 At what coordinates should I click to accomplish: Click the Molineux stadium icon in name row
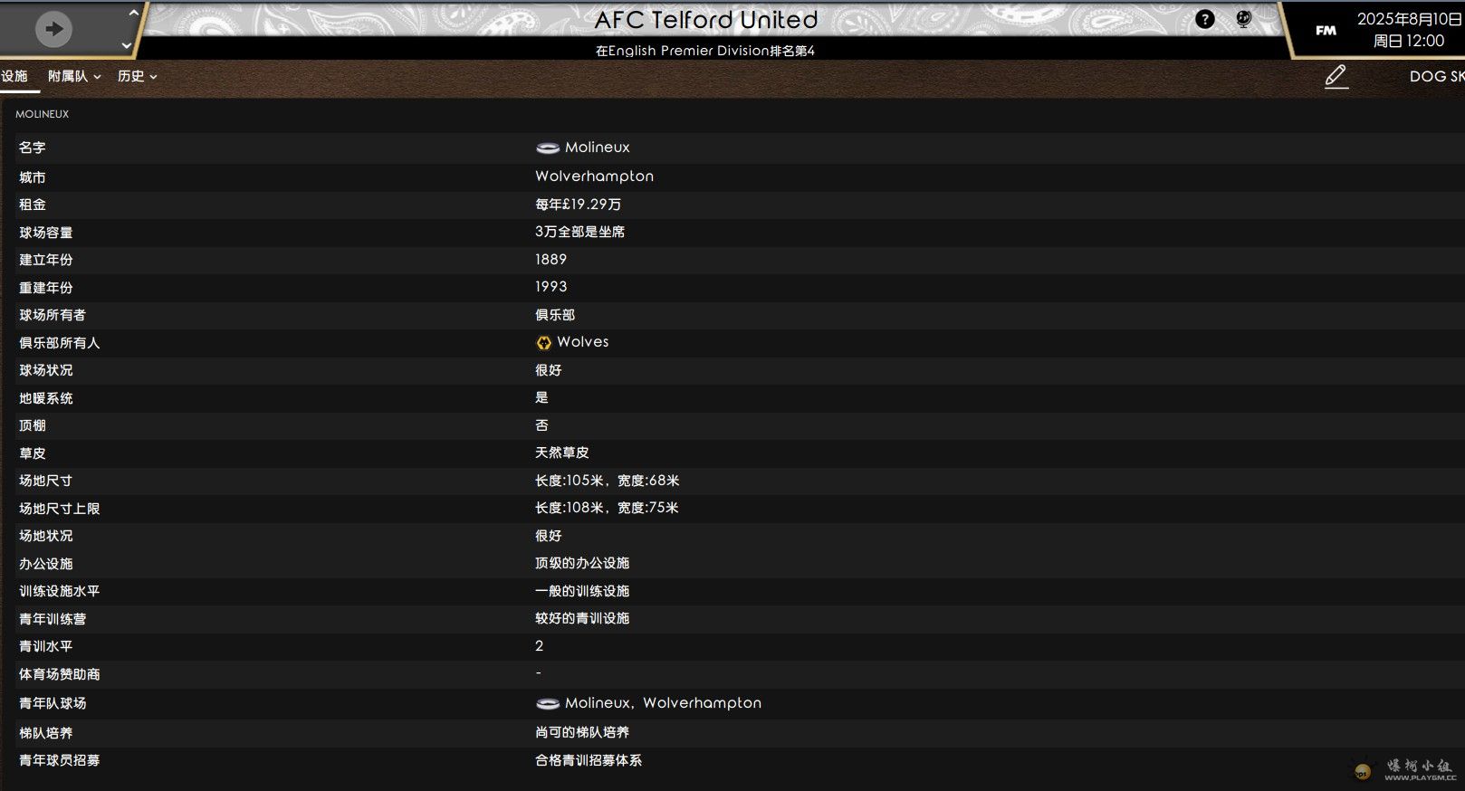[548, 148]
